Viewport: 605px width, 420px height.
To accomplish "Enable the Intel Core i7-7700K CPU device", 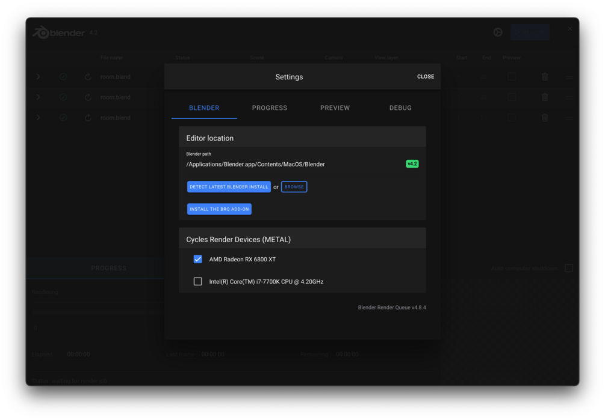I will tap(197, 281).
